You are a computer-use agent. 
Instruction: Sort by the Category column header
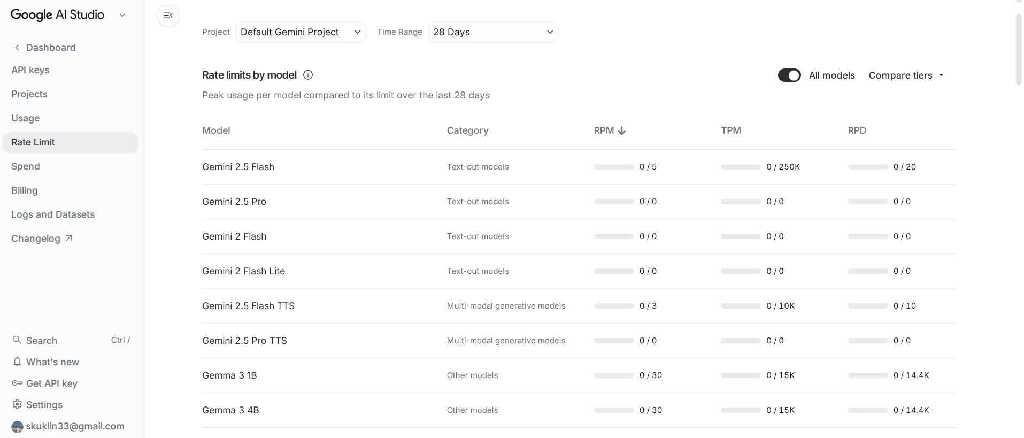pyautogui.click(x=467, y=130)
